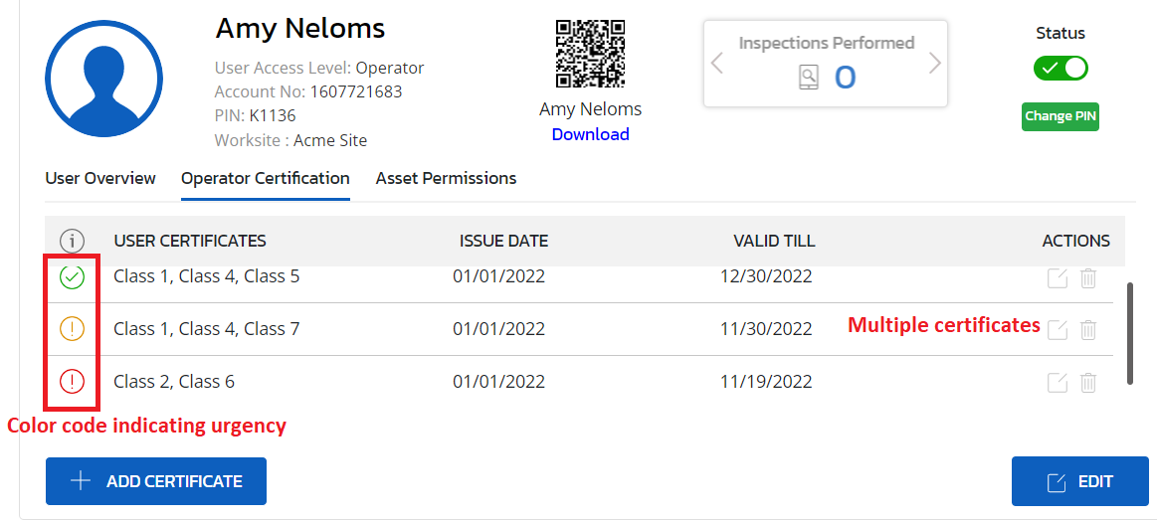1157x523 pixels.
Task: Edit the Class 2, Class 6 certificate
Action: [x=1058, y=382]
